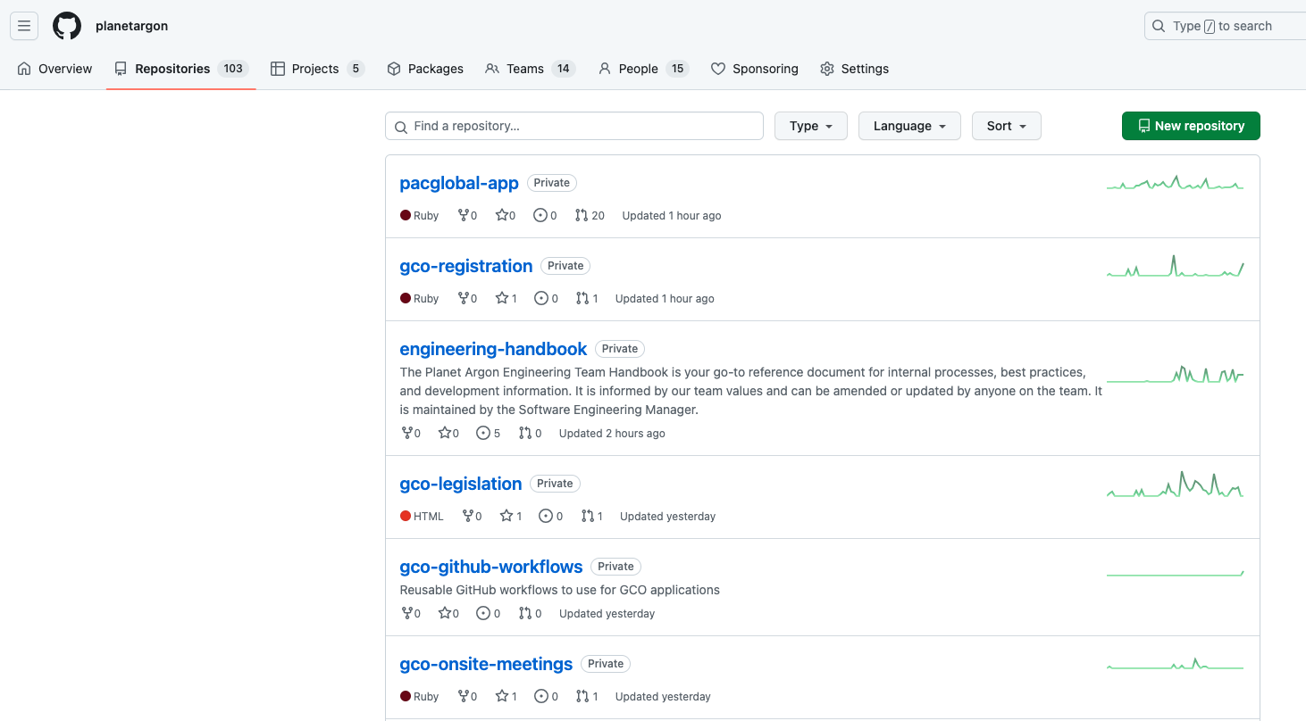Open pull requests for gco-legislation
Screen dimensions: 1306x721
coord(592,516)
